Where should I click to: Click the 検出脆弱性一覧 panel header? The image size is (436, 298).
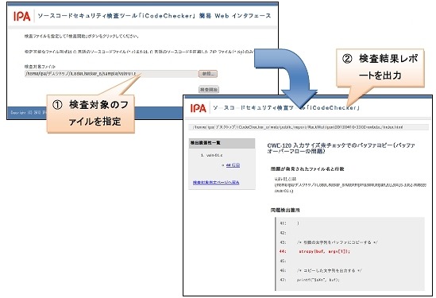[x=222, y=143]
